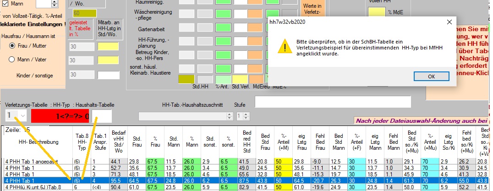Toggle the Mann checkbox
The width and height of the screenshot is (493, 191).
click(x=4, y=4)
